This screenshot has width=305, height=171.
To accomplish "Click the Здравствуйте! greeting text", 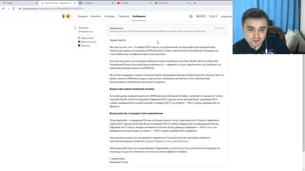I will (118, 40).
